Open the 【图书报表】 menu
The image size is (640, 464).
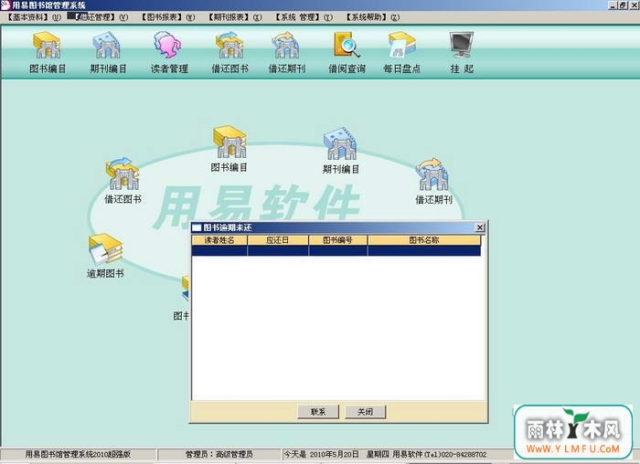[167, 17]
